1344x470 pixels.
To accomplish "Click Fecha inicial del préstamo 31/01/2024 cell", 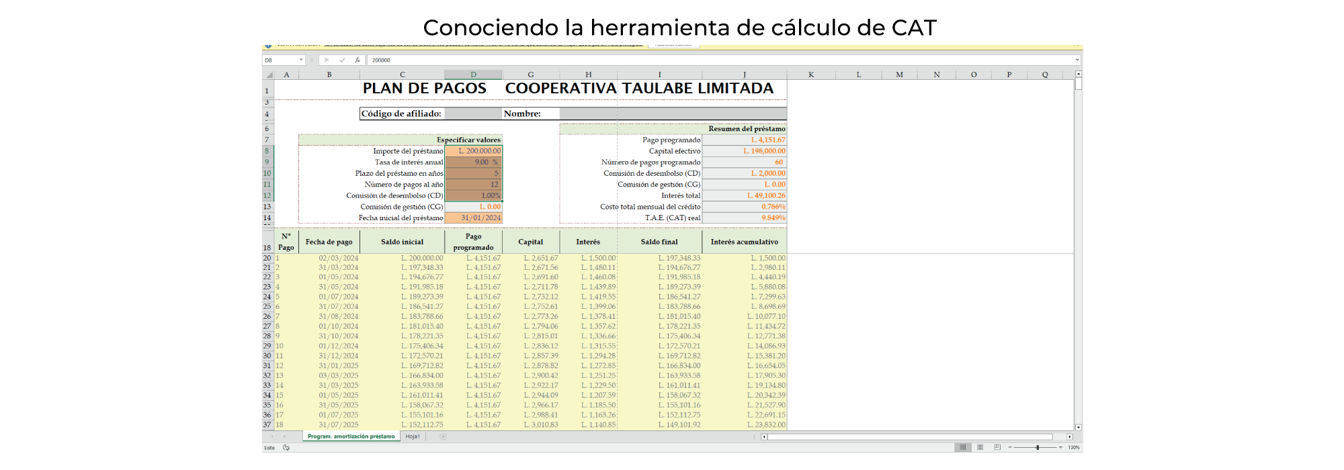I will coord(473,218).
